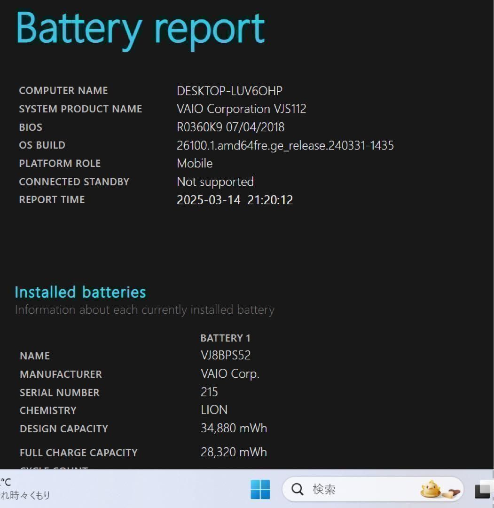Click the Connected Standby Not supported value
This screenshot has width=494, height=508.
click(x=215, y=182)
